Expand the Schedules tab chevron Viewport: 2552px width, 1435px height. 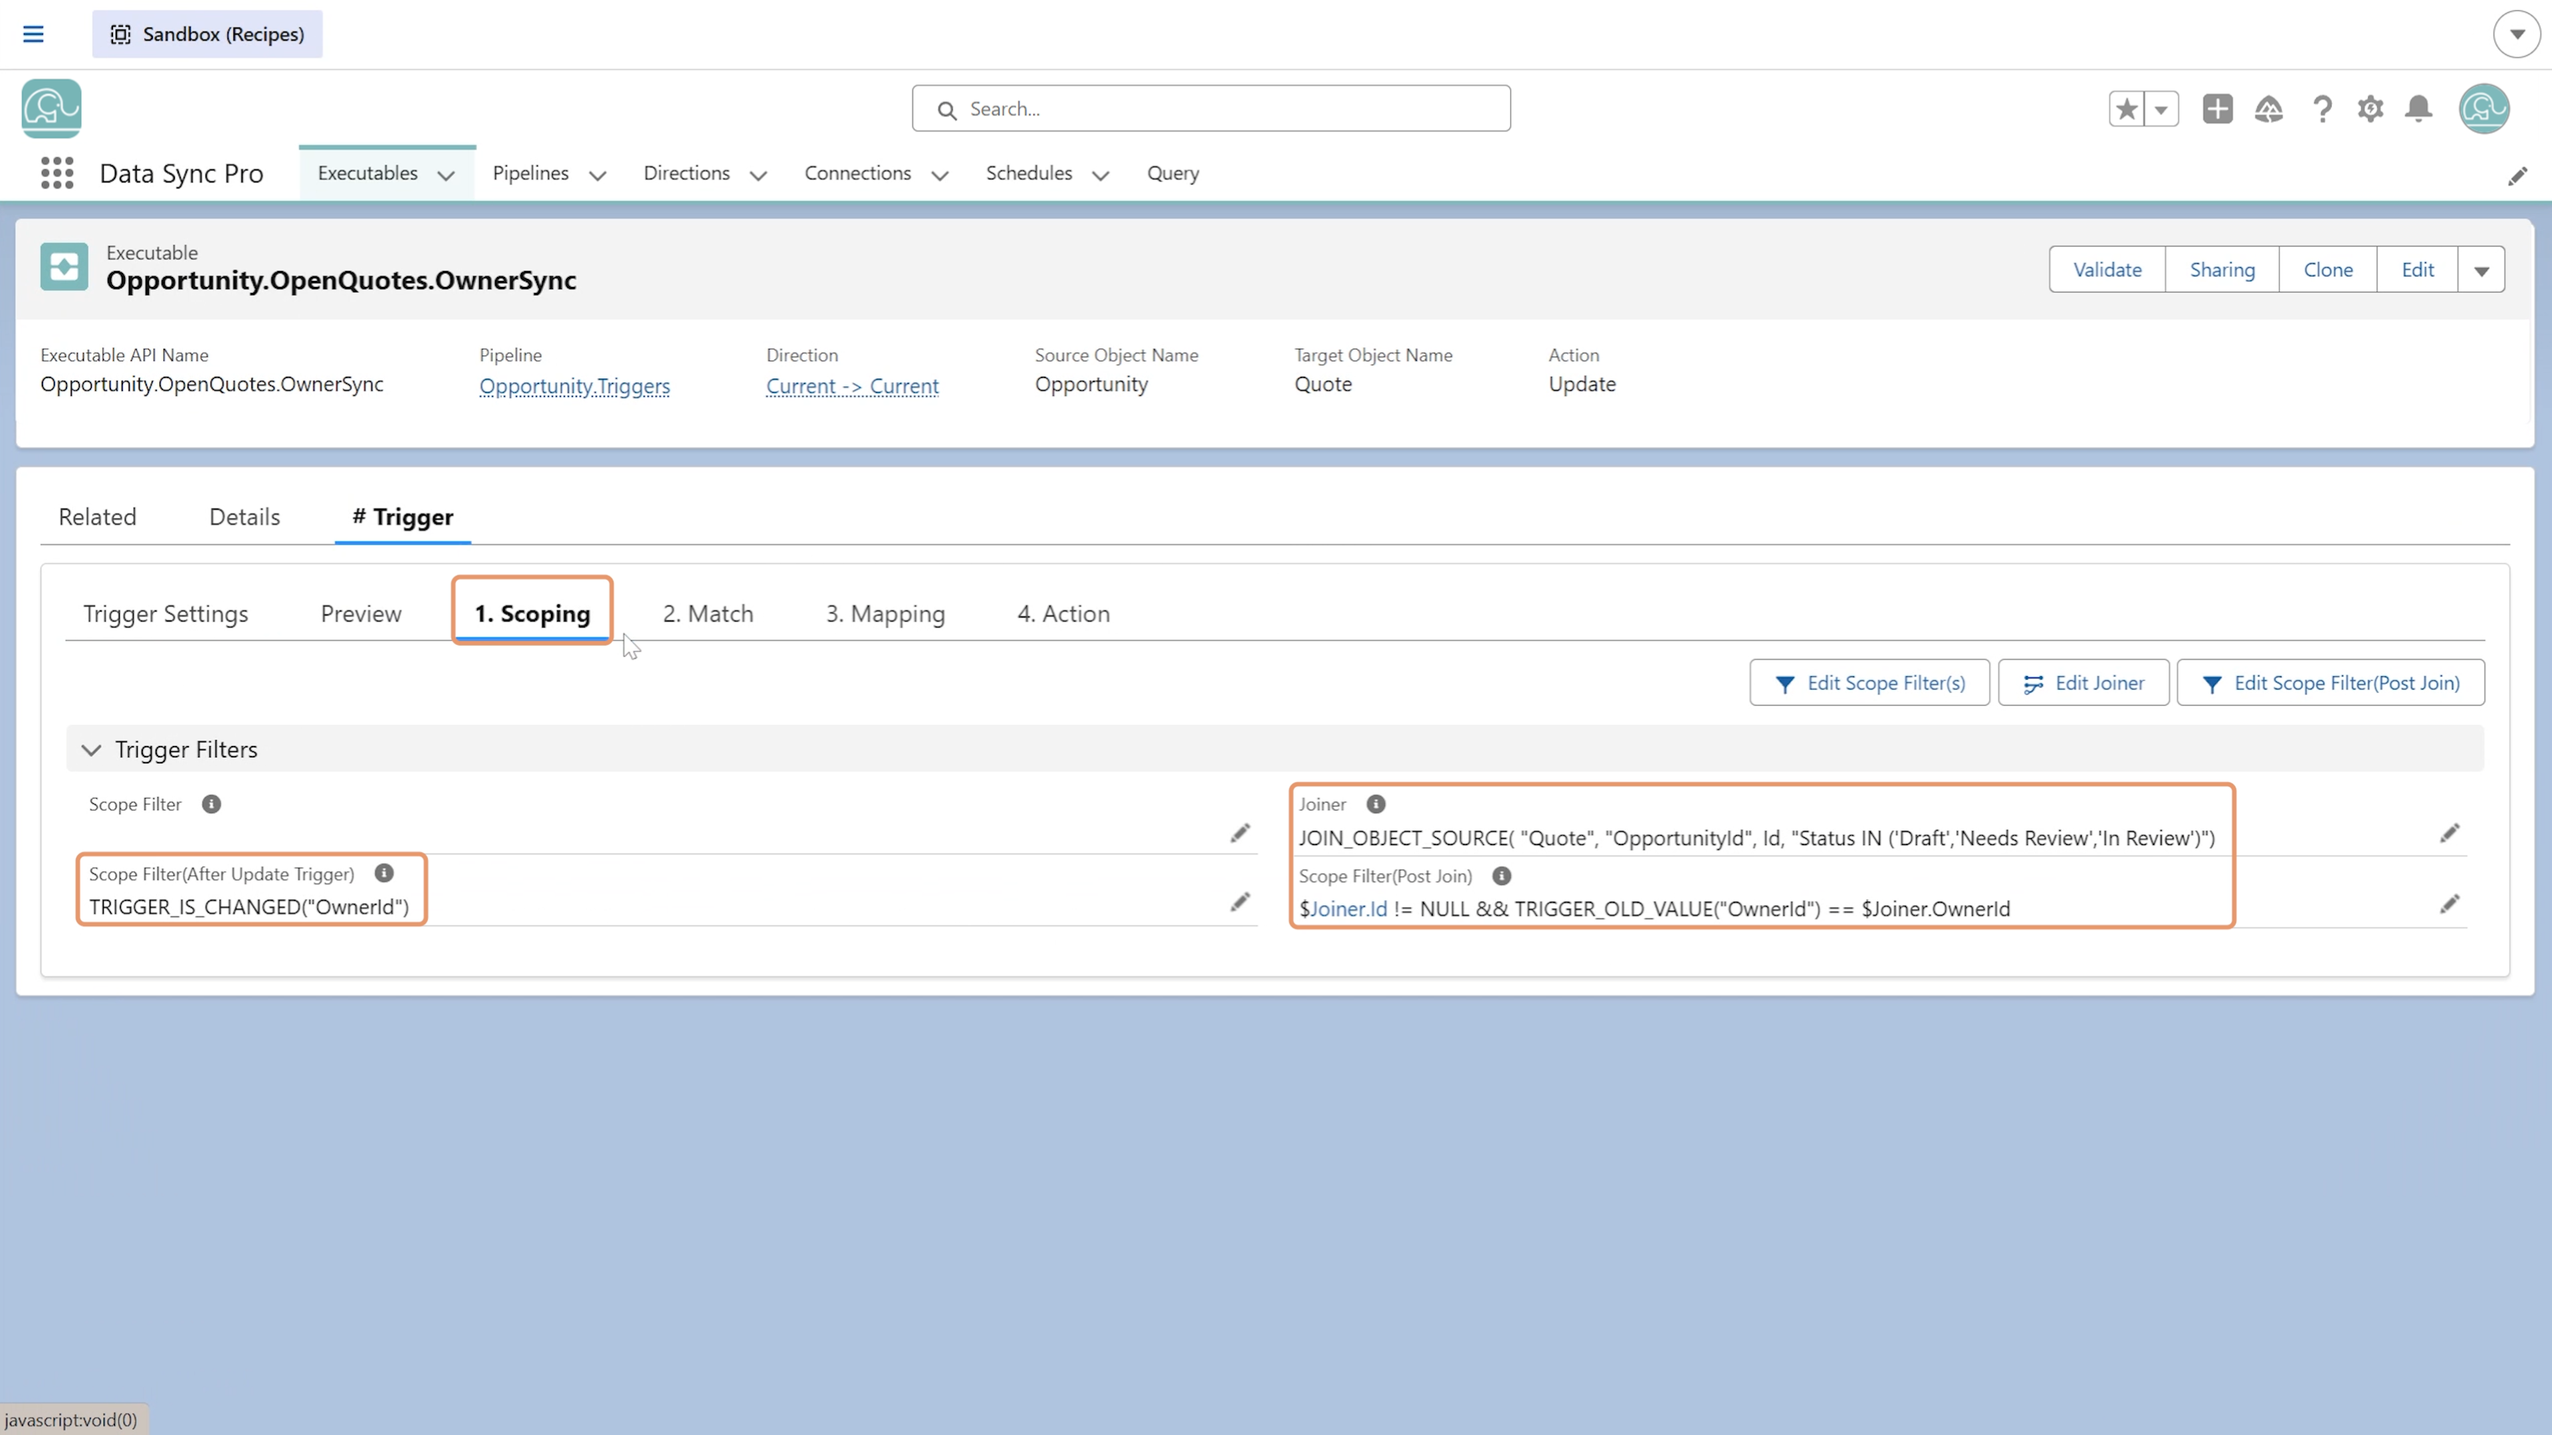[x=1100, y=175]
